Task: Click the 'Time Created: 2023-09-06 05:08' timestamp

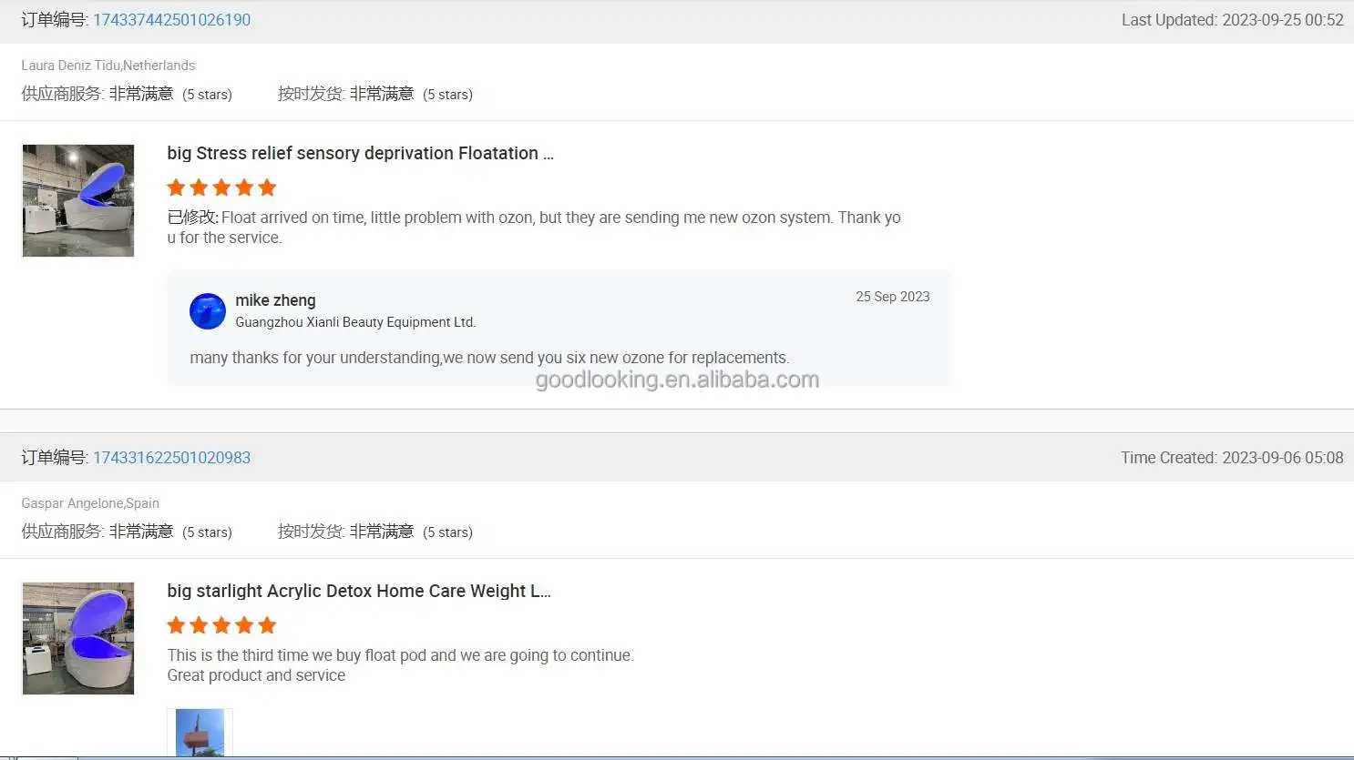Action: click(x=1232, y=458)
